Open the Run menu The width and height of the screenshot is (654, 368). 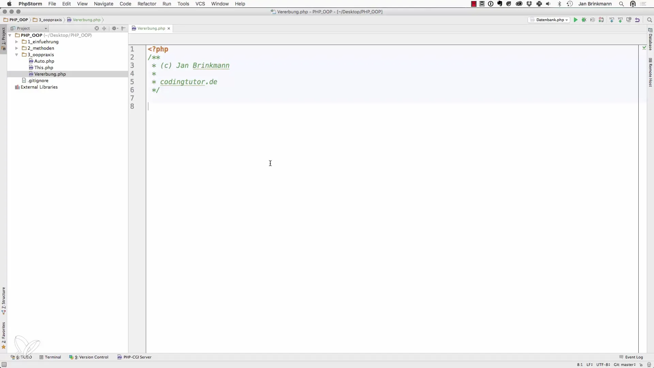click(167, 4)
